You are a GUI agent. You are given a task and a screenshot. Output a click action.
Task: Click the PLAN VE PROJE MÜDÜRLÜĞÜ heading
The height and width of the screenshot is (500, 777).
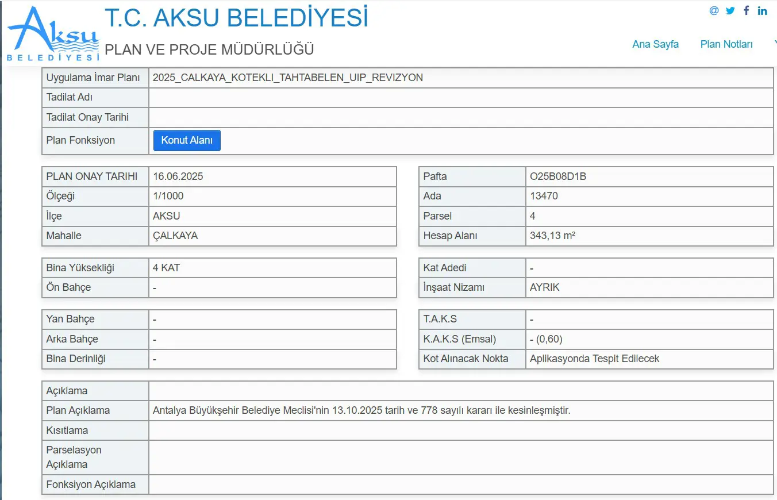[209, 49]
